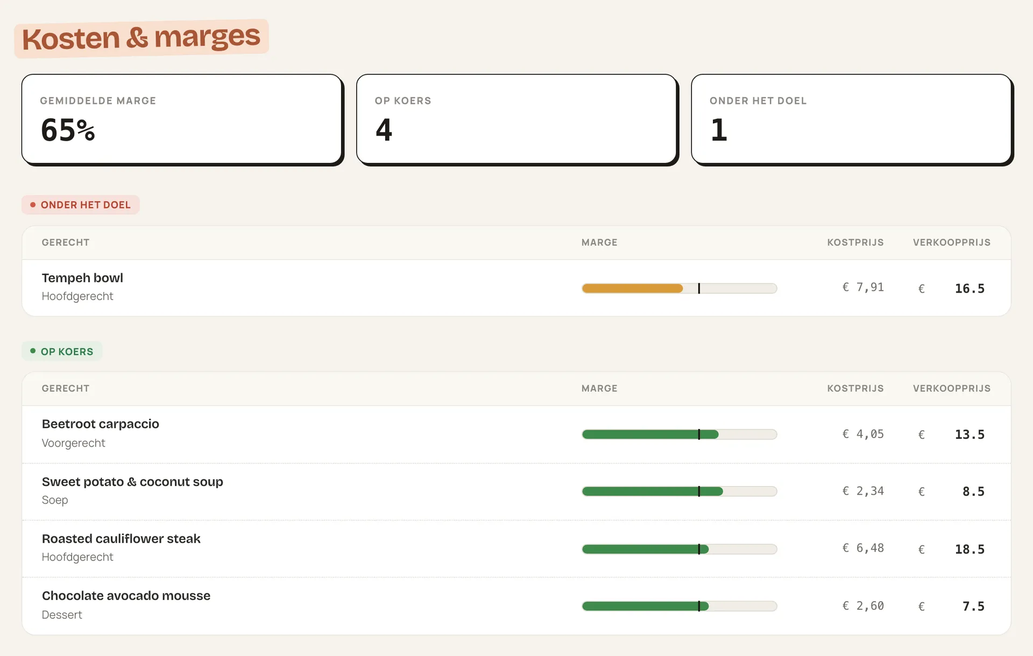Open the Gemiddelde marge 65% card

click(182, 119)
